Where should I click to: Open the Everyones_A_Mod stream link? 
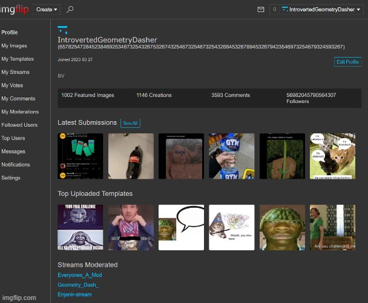pos(80,275)
